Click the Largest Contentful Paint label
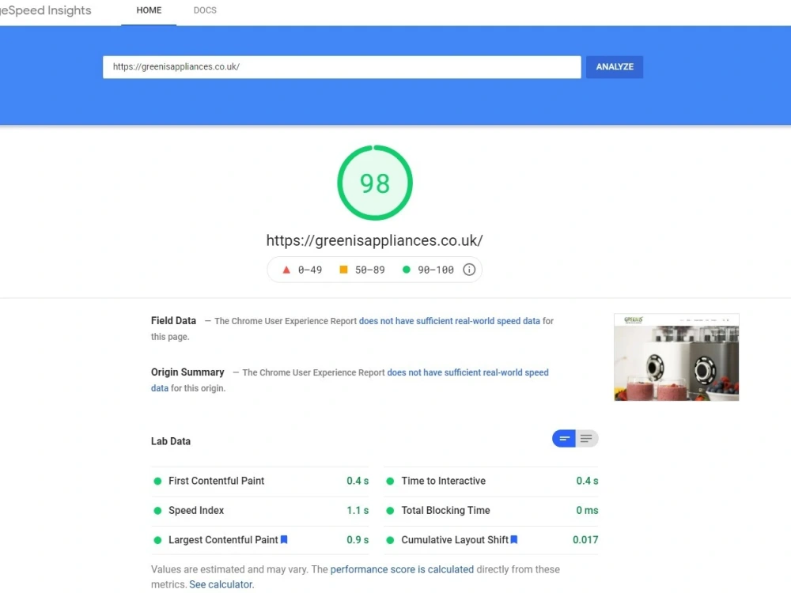The height and width of the screenshot is (593, 791). (223, 540)
